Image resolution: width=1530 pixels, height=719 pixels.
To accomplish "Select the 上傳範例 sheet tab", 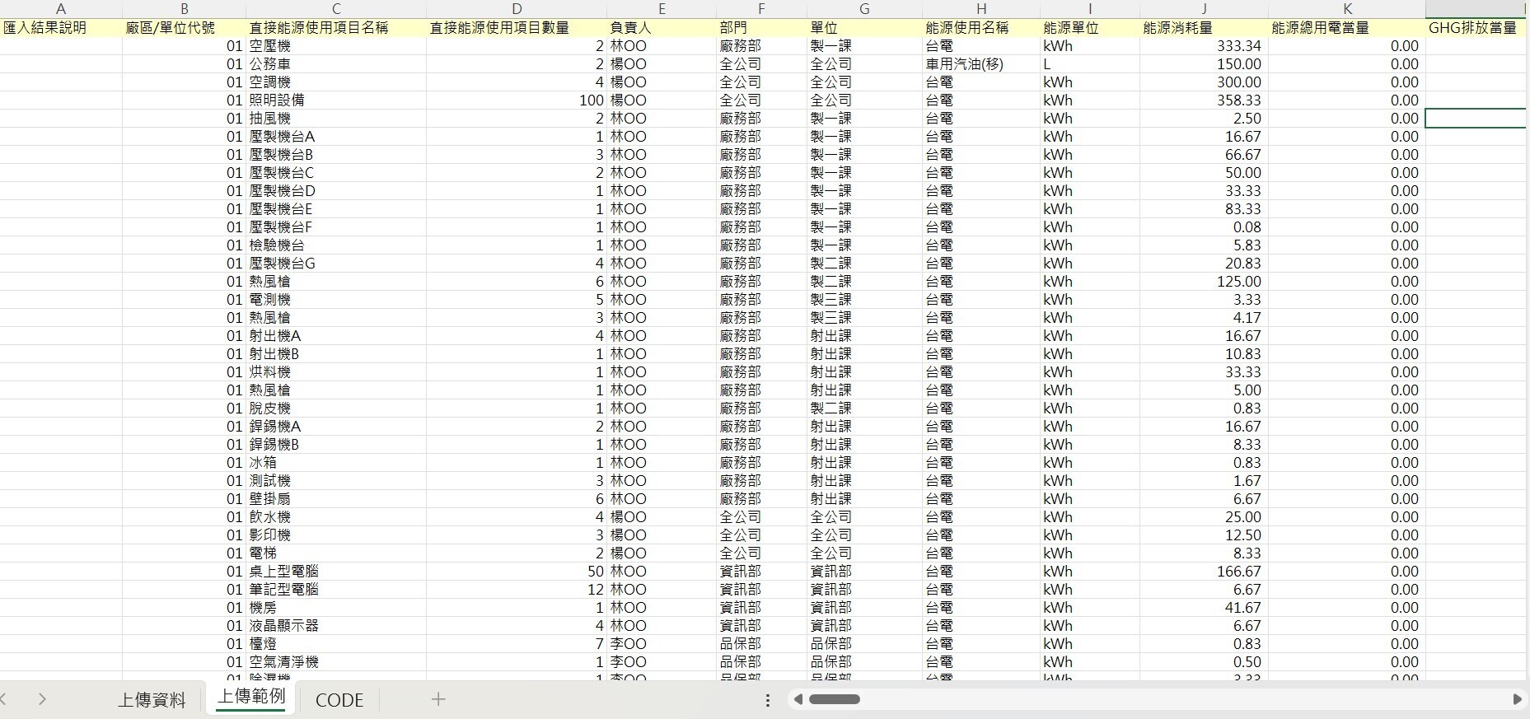I will [251, 697].
